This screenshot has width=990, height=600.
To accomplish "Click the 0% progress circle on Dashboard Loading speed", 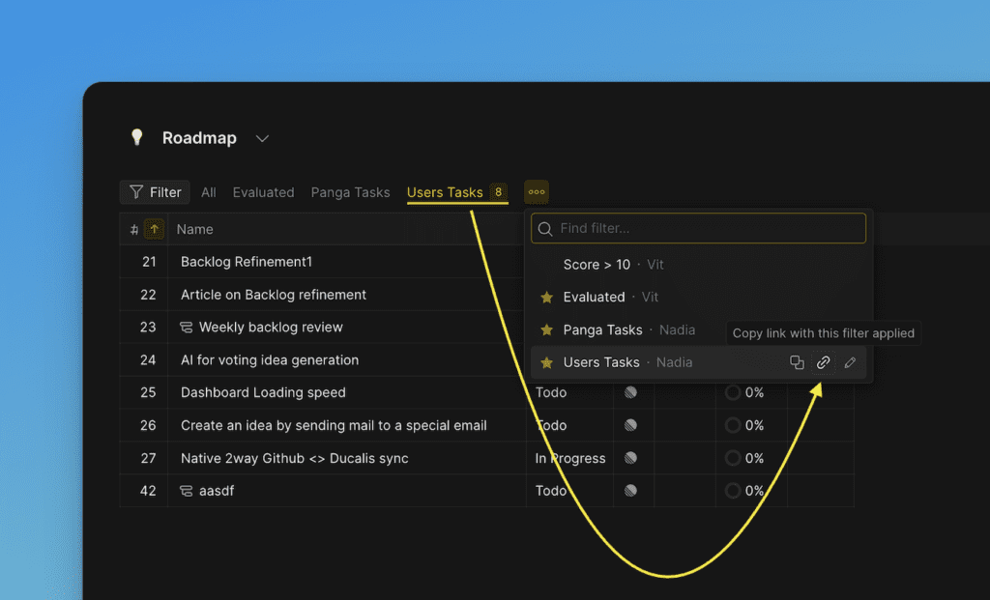I will click(733, 392).
